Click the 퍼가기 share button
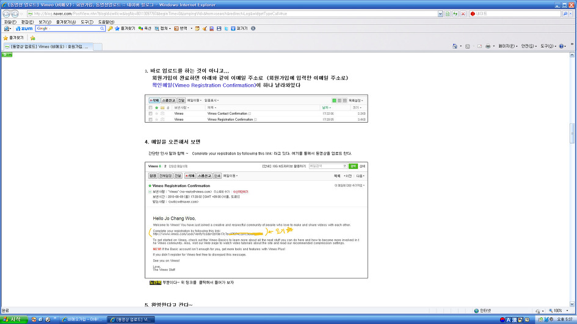The image size is (577, 324). 239,28
